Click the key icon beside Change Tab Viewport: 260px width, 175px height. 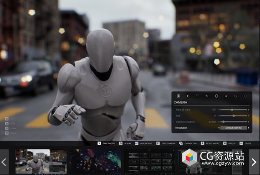pos(181,143)
